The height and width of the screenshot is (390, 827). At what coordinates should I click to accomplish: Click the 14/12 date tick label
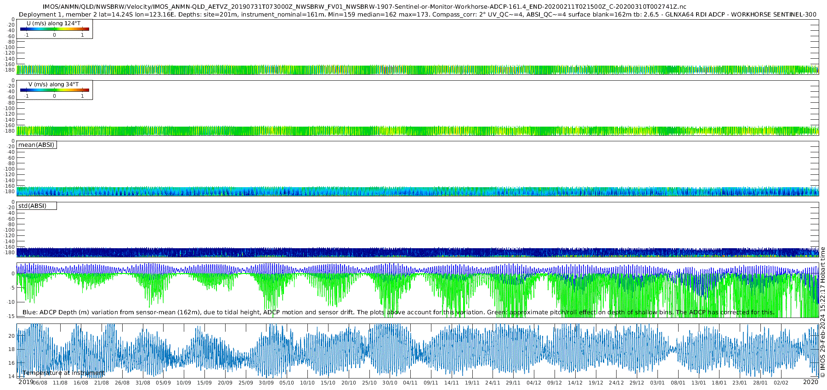pos(575,383)
